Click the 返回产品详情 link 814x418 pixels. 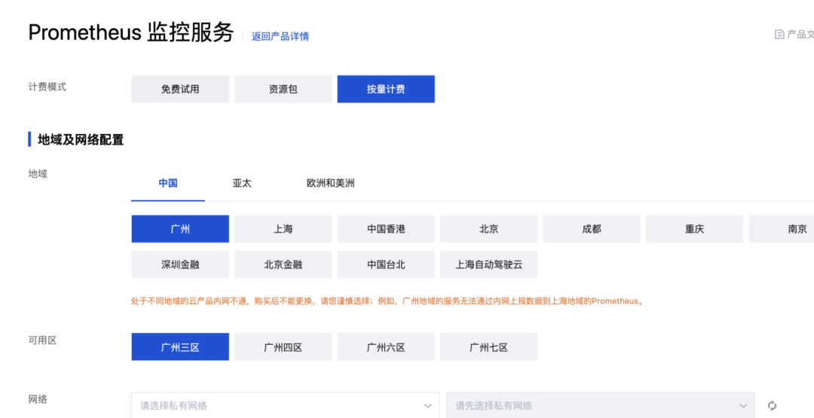tap(280, 36)
